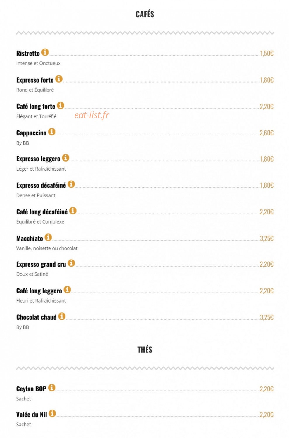Screen dimensions: 289x438
Task: View info icon for Valée du Nil
Action: (x=52, y=413)
